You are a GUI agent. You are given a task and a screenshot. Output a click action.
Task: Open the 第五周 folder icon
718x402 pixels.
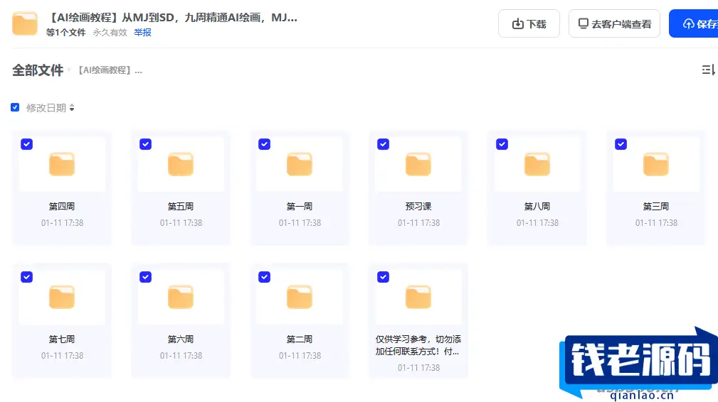click(181, 164)
